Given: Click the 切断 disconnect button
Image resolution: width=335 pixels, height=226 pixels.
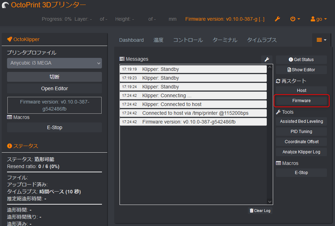Looking at the screenshot, I should (x=54, y=77).
